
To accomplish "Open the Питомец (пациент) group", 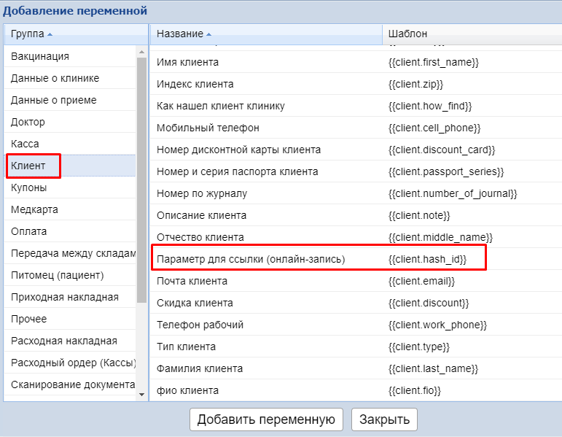I will click(57, 275).
